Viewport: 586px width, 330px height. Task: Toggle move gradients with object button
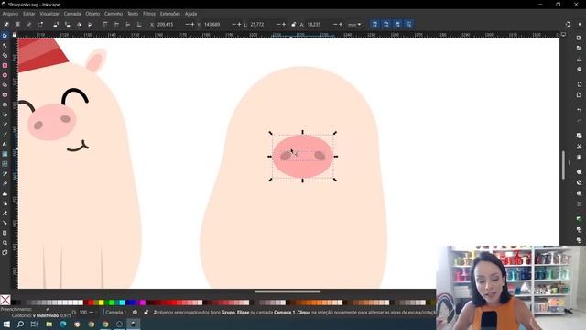(397, 25)
